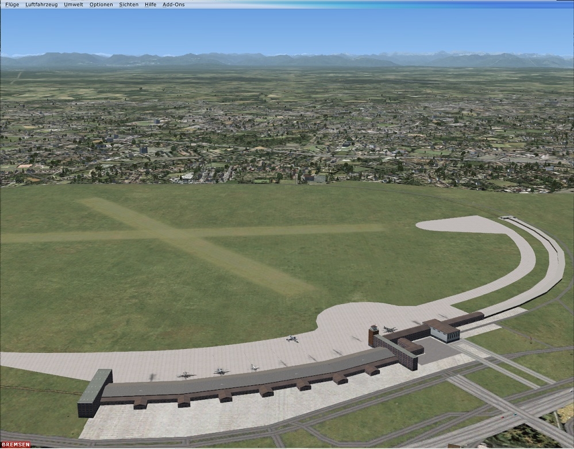
Task: Open the Optionen menu
Action: click(101, 5)
